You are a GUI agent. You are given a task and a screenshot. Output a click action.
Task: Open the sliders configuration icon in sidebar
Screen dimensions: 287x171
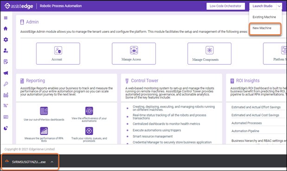point(6,106)
